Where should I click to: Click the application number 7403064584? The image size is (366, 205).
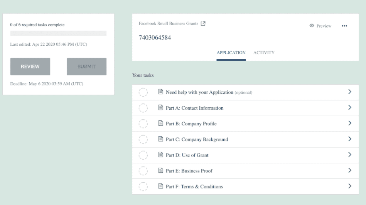pyautogui.click(x=155, y=37)
